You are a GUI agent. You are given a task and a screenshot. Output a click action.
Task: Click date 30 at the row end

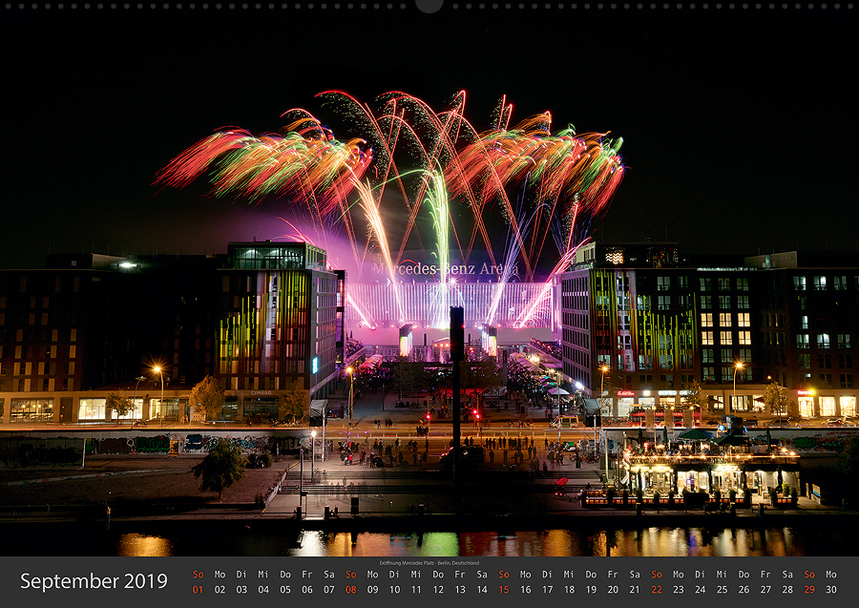pos(831,590)
